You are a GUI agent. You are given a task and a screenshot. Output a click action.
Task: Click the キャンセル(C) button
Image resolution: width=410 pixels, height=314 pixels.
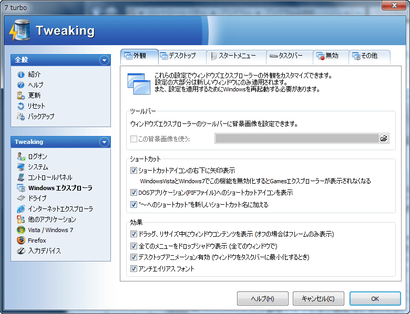pyautogui.click(x=318, y=299)
